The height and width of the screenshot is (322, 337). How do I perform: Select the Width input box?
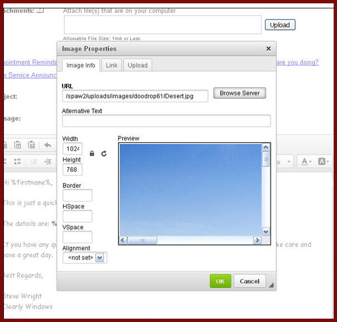pos(73,148)
